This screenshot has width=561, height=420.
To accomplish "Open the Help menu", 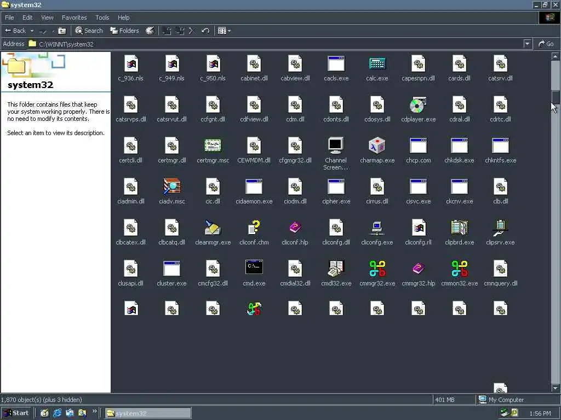I will point(123,17).
